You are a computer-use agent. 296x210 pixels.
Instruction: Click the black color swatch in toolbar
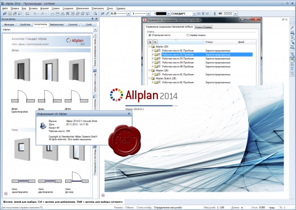pyautogui.click(x=161, y=14)
